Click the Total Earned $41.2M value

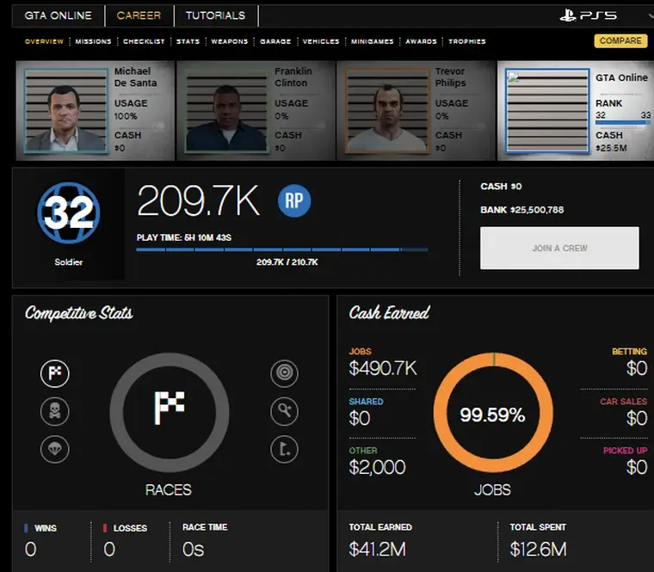click(x=377, y=549)
